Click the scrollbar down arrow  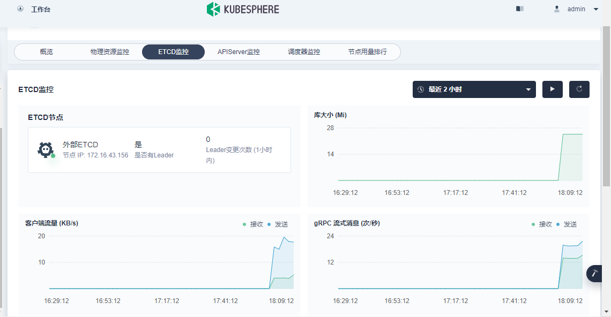pos(606,312)
